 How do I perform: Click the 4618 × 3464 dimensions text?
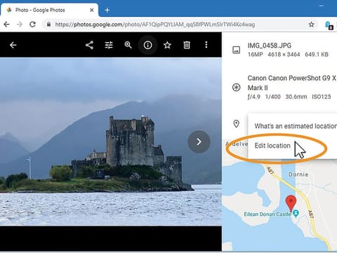point(284,55)
